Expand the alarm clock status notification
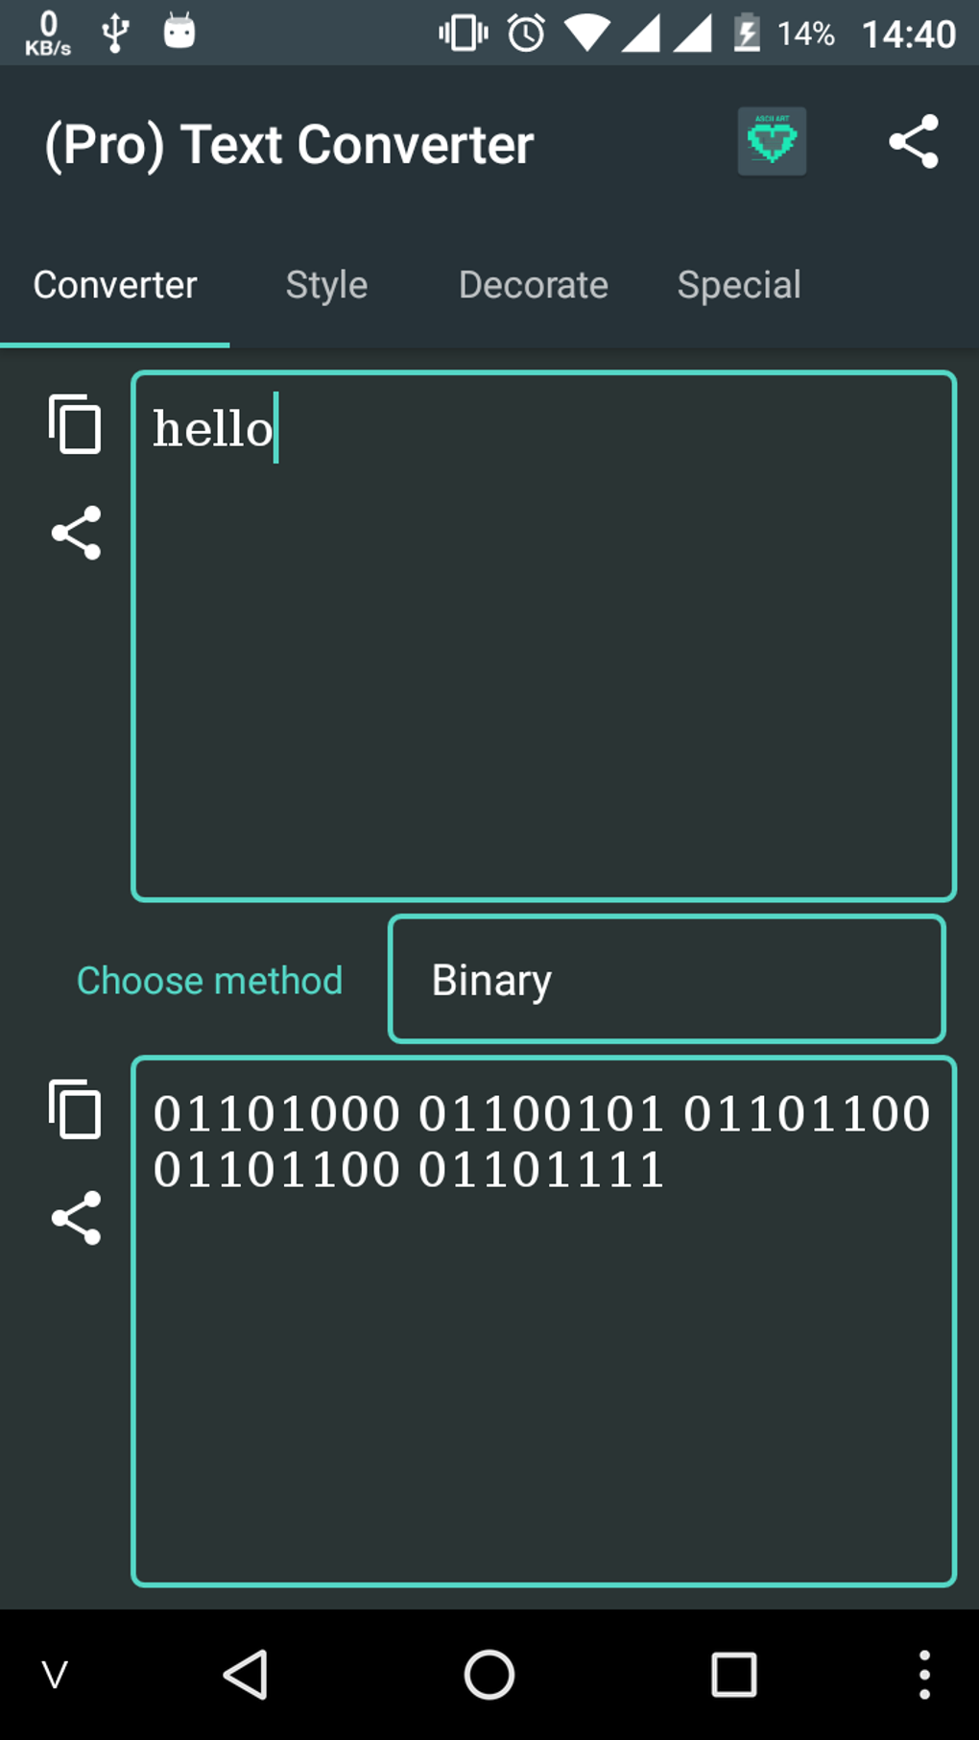The image size is (979, 1740). 524,31
